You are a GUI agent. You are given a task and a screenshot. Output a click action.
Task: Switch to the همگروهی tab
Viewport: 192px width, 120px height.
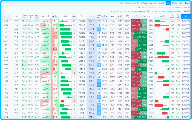pyautogui.click(x=161, y=3)
